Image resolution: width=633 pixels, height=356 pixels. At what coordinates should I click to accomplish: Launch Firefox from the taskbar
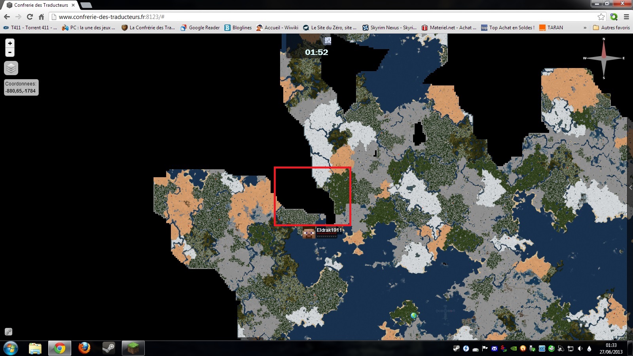[84, 348]
